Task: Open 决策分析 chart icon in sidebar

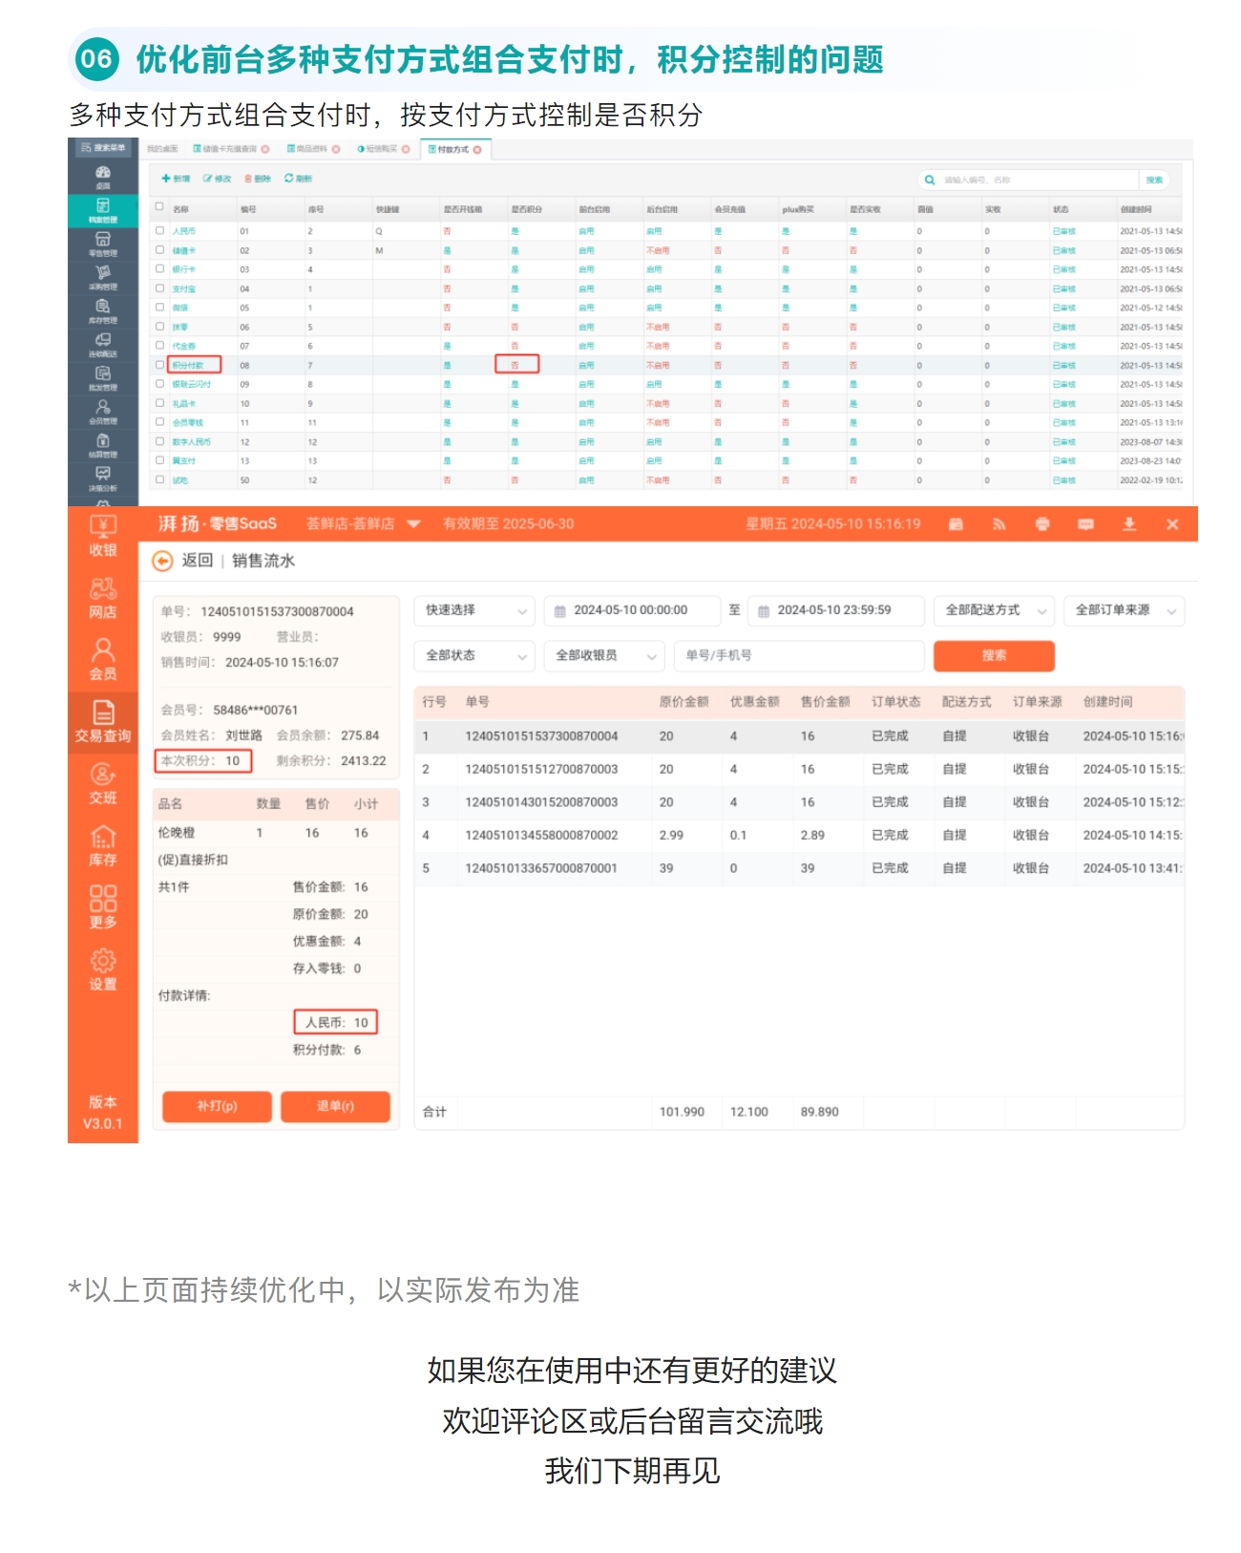Action: (x=103, y=479)
